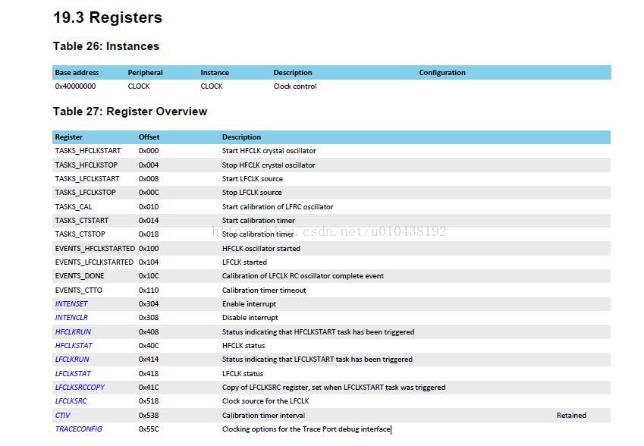Click offset value 0x00C

click(149, 192)
